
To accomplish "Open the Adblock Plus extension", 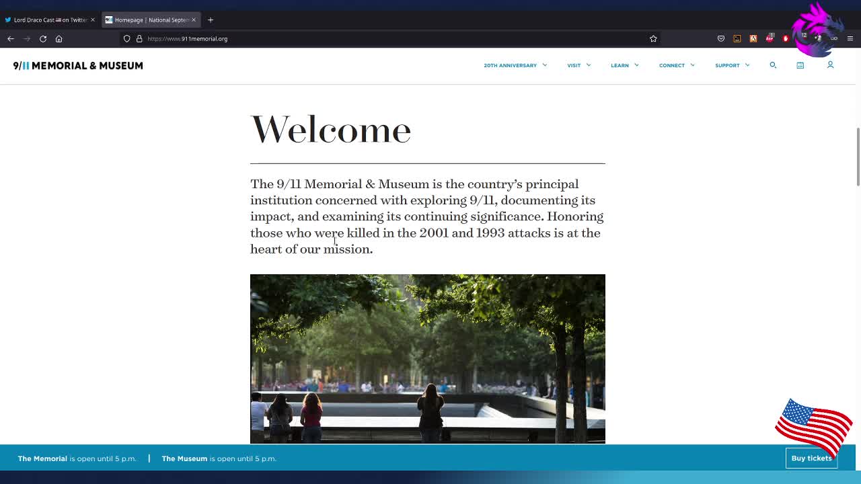I will [x=770, y=38].
